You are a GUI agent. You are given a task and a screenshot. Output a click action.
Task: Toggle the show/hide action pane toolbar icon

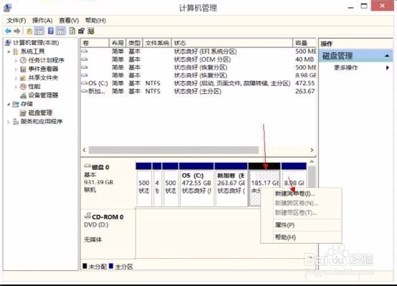tap(60, 31)
